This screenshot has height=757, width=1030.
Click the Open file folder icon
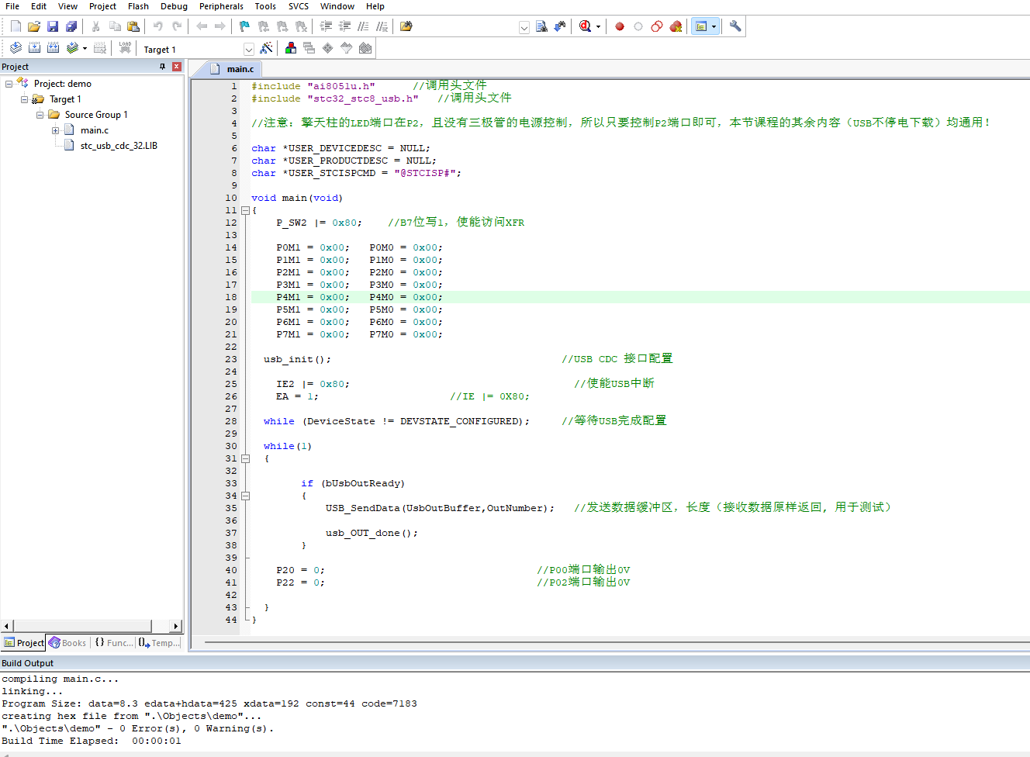[34, 26]
